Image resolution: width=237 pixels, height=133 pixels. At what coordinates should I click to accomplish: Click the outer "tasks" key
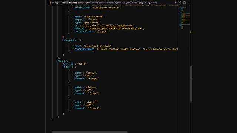[x=62, y=61]
